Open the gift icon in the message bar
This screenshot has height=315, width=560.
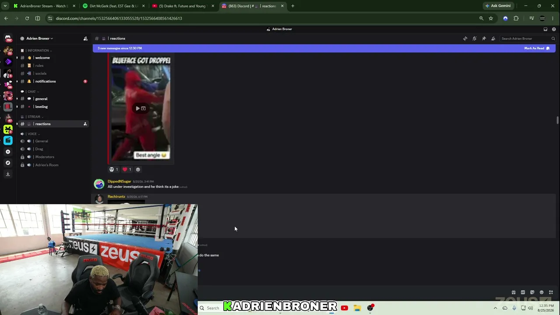[x=514, y=292]
